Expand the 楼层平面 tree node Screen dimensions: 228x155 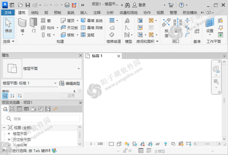[x=9, y=134]
